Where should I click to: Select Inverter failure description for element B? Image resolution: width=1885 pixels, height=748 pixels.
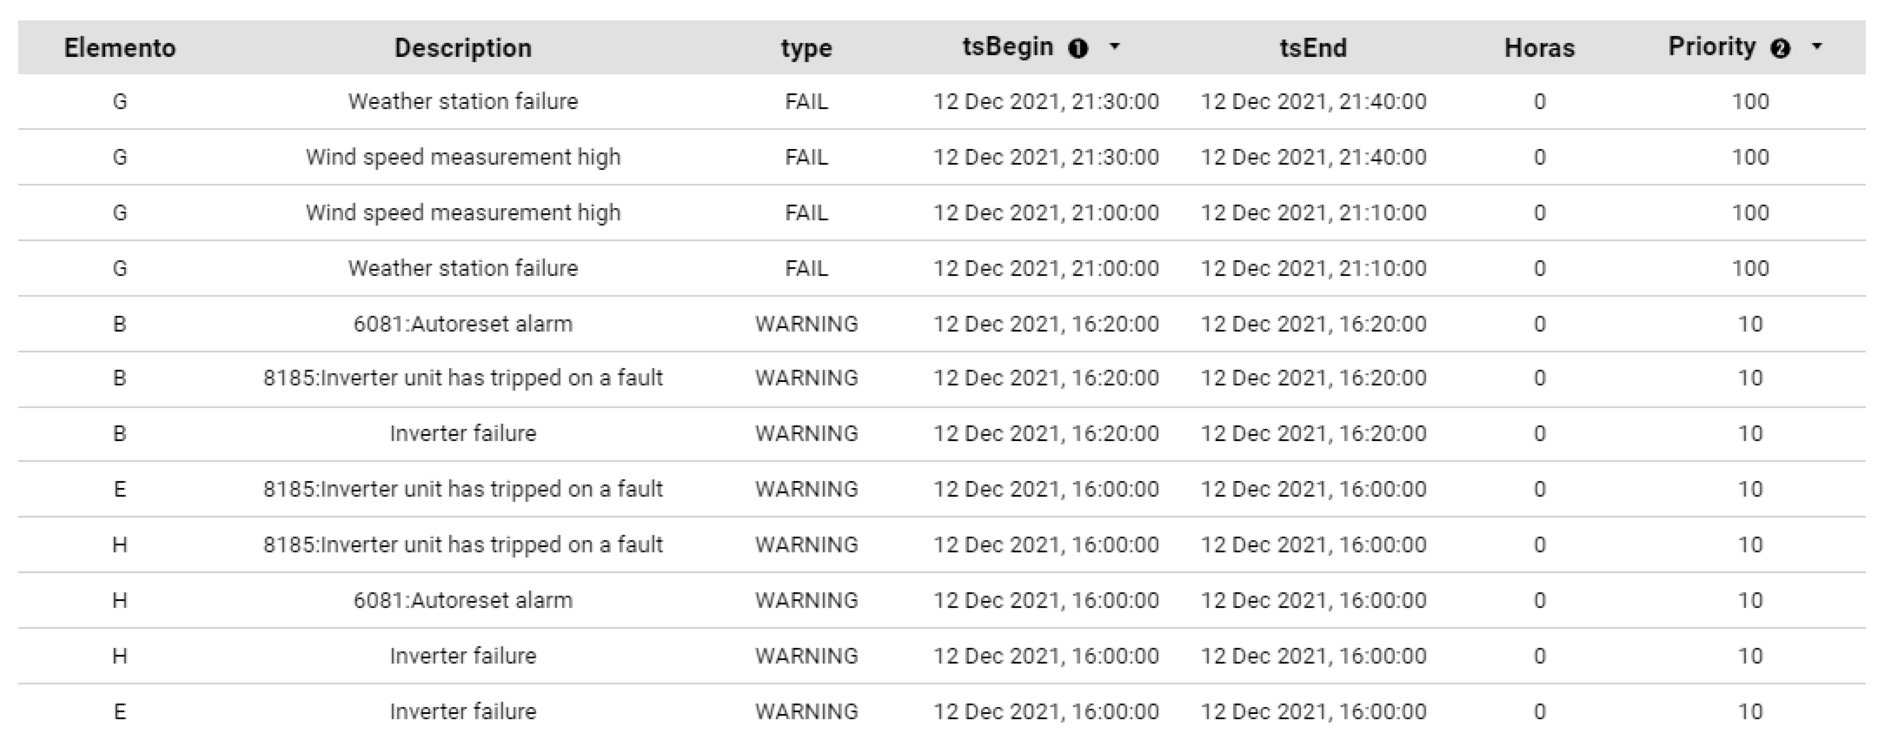point(463,433)
